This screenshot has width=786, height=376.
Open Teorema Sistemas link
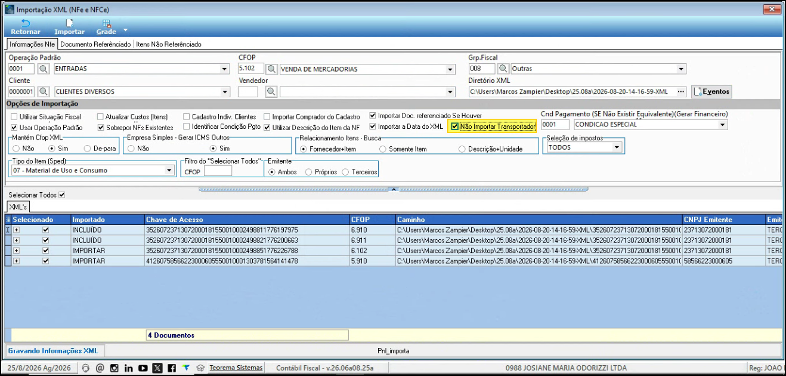click(x=236, y=368)
